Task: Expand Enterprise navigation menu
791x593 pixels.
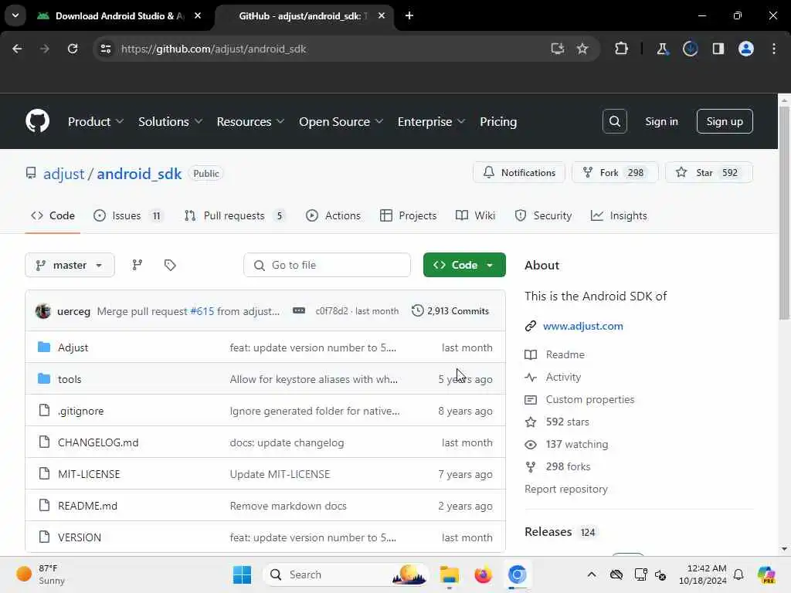Action: [431, 121]
